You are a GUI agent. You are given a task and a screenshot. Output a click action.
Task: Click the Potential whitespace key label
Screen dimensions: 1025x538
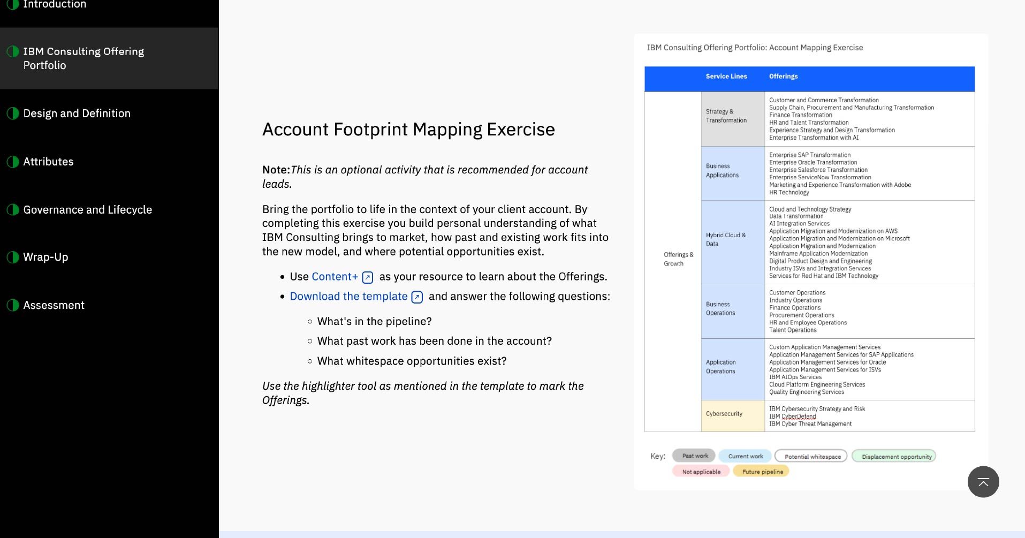click(x=811, y=456)
